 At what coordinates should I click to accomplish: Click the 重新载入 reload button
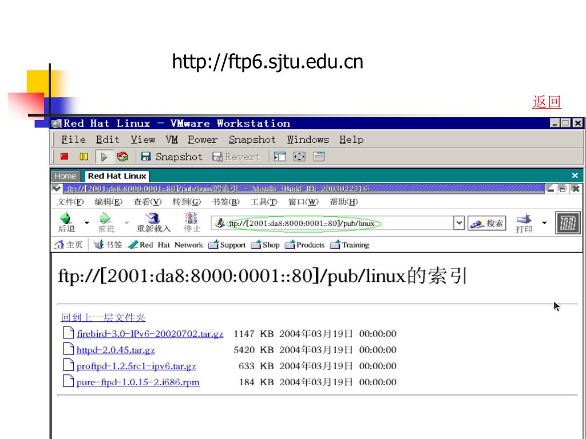click(153, 223)
